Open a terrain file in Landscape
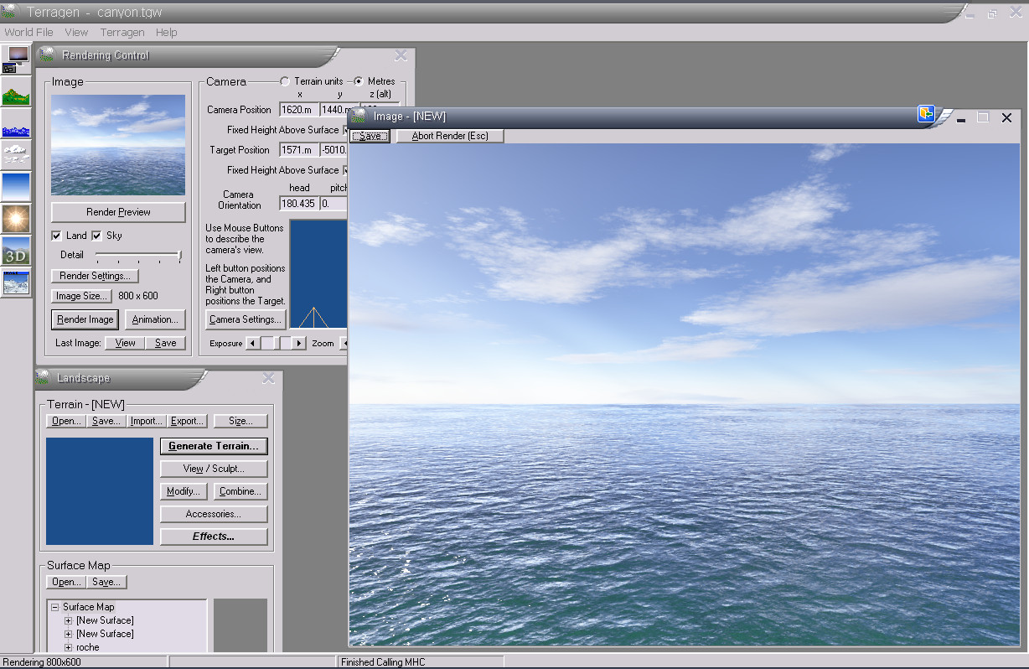This screenshot has width=1029, height=669. (66, 421)
